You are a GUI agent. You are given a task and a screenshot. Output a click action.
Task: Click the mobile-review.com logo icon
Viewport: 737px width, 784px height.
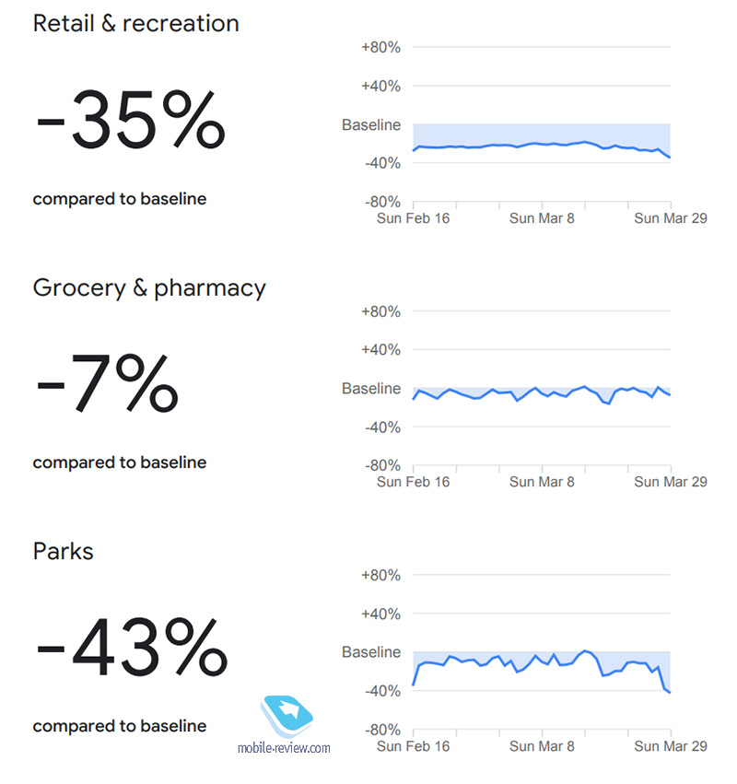click(x=287, y=716)
